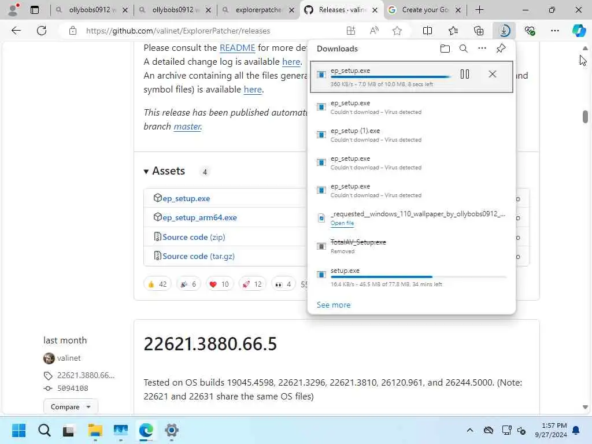Switch to the Releases valinet tab

point(342,10)
